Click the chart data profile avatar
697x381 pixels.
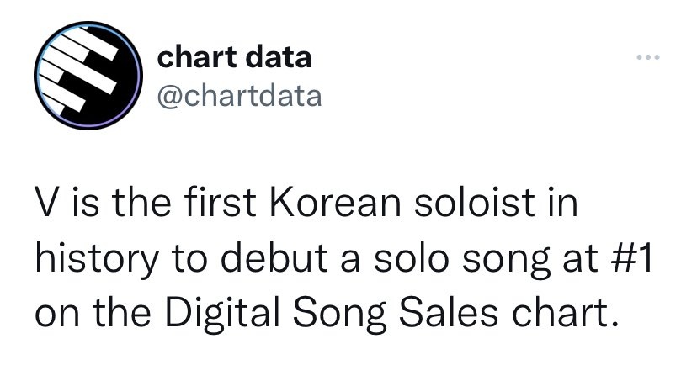(x=88, y=76)
